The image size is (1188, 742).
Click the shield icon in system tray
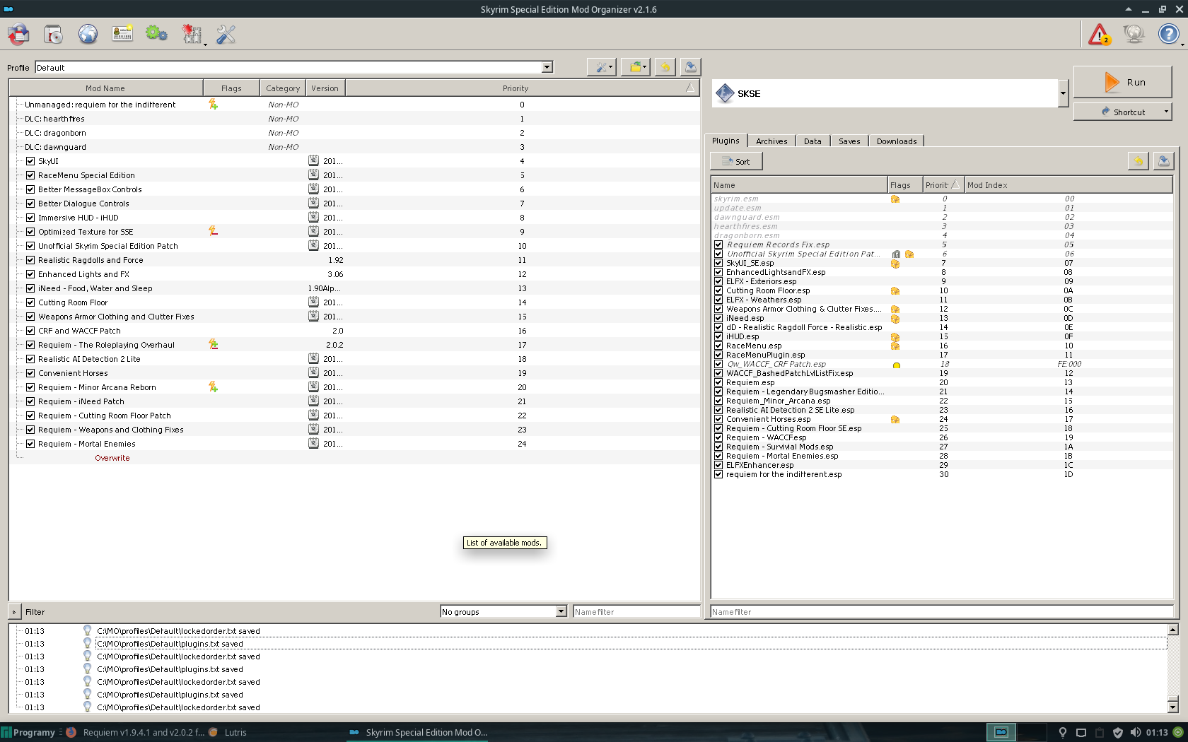(x=1117, y=732)
